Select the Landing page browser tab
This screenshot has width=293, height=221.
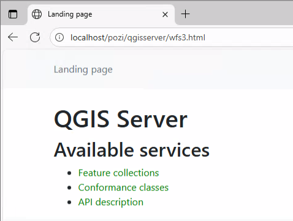(x=101, y=15)
